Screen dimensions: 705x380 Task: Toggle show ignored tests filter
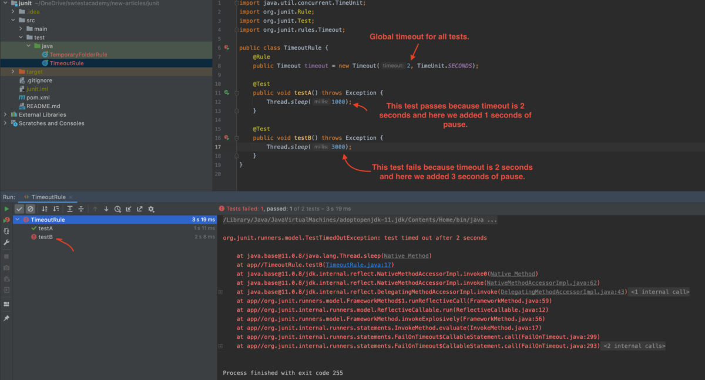[31, 209]
